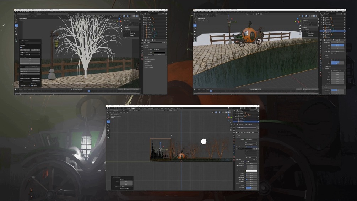Open the File menu in top-left window
Image resolution: width=357 pixels, height=201 pixels.
click(17, 12)
